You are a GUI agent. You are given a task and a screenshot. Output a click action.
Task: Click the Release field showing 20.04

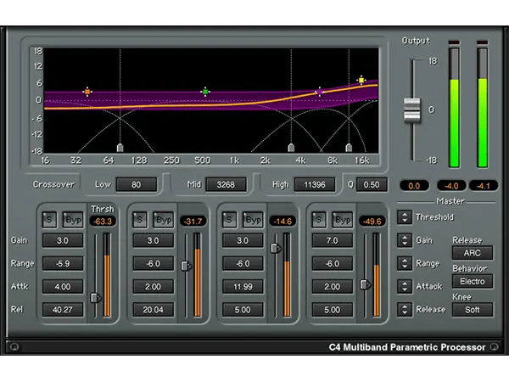[153, 310]
